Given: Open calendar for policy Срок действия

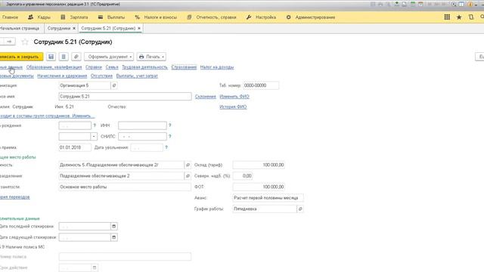Looking at the screenshot, I should tap(95, 267).
